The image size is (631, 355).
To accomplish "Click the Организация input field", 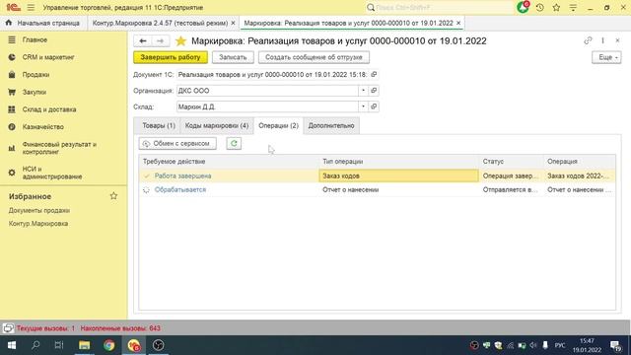I will pyautogui.click(x=267, y=91).
